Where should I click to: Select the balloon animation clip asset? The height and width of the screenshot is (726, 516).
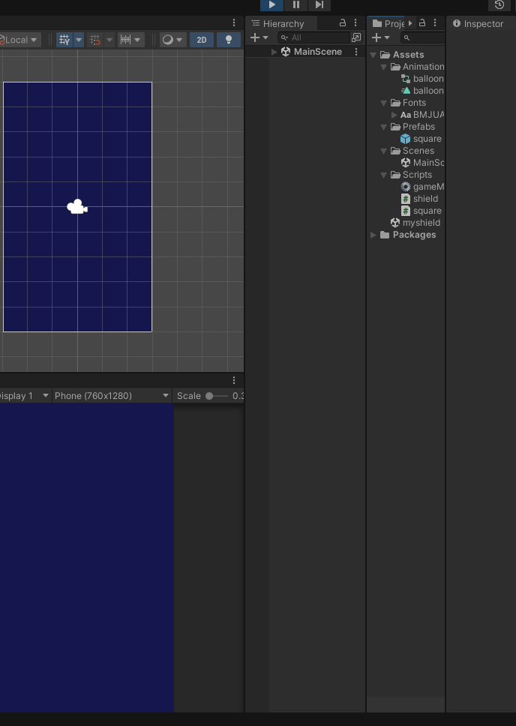pyautogui.click(x=422, y=91)
